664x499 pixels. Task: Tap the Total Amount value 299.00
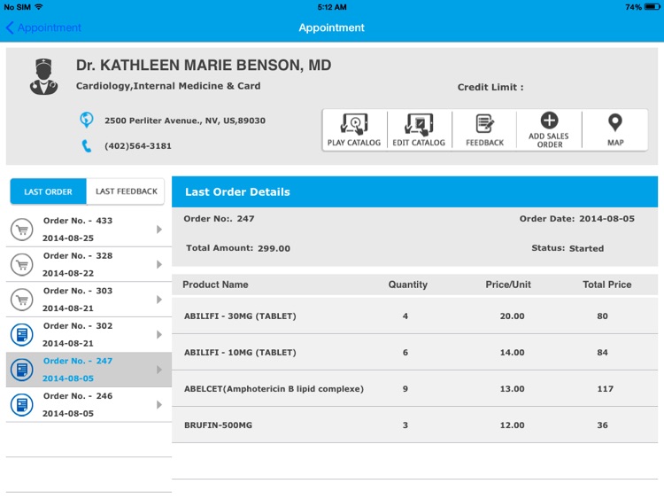coord(274,248)
